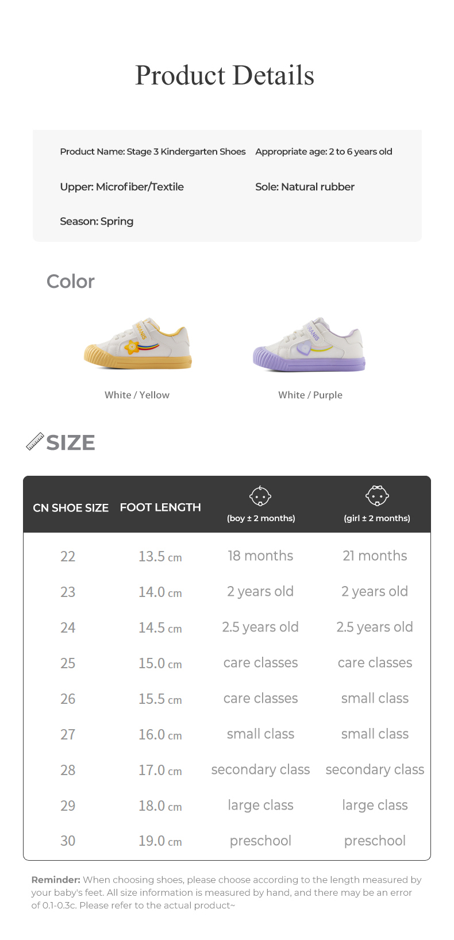Select shoe size 22 in table
This screenshot has width=454, height=940.
tap(68, 556)
